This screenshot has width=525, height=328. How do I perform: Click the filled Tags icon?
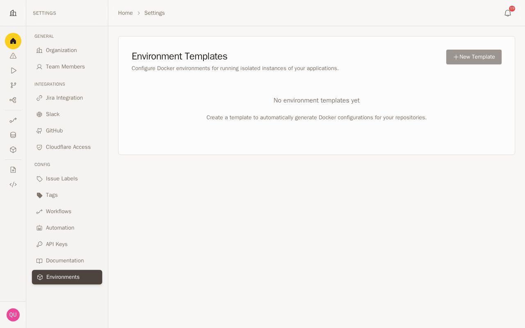click(x=39, y=195)
